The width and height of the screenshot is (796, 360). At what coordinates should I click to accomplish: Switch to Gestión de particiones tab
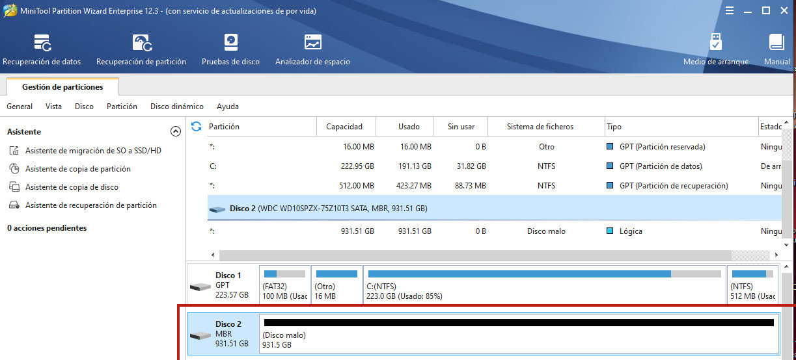coord(62,86)
